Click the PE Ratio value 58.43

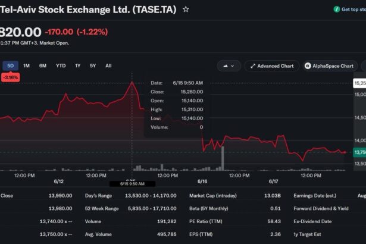tap(274, 221)
